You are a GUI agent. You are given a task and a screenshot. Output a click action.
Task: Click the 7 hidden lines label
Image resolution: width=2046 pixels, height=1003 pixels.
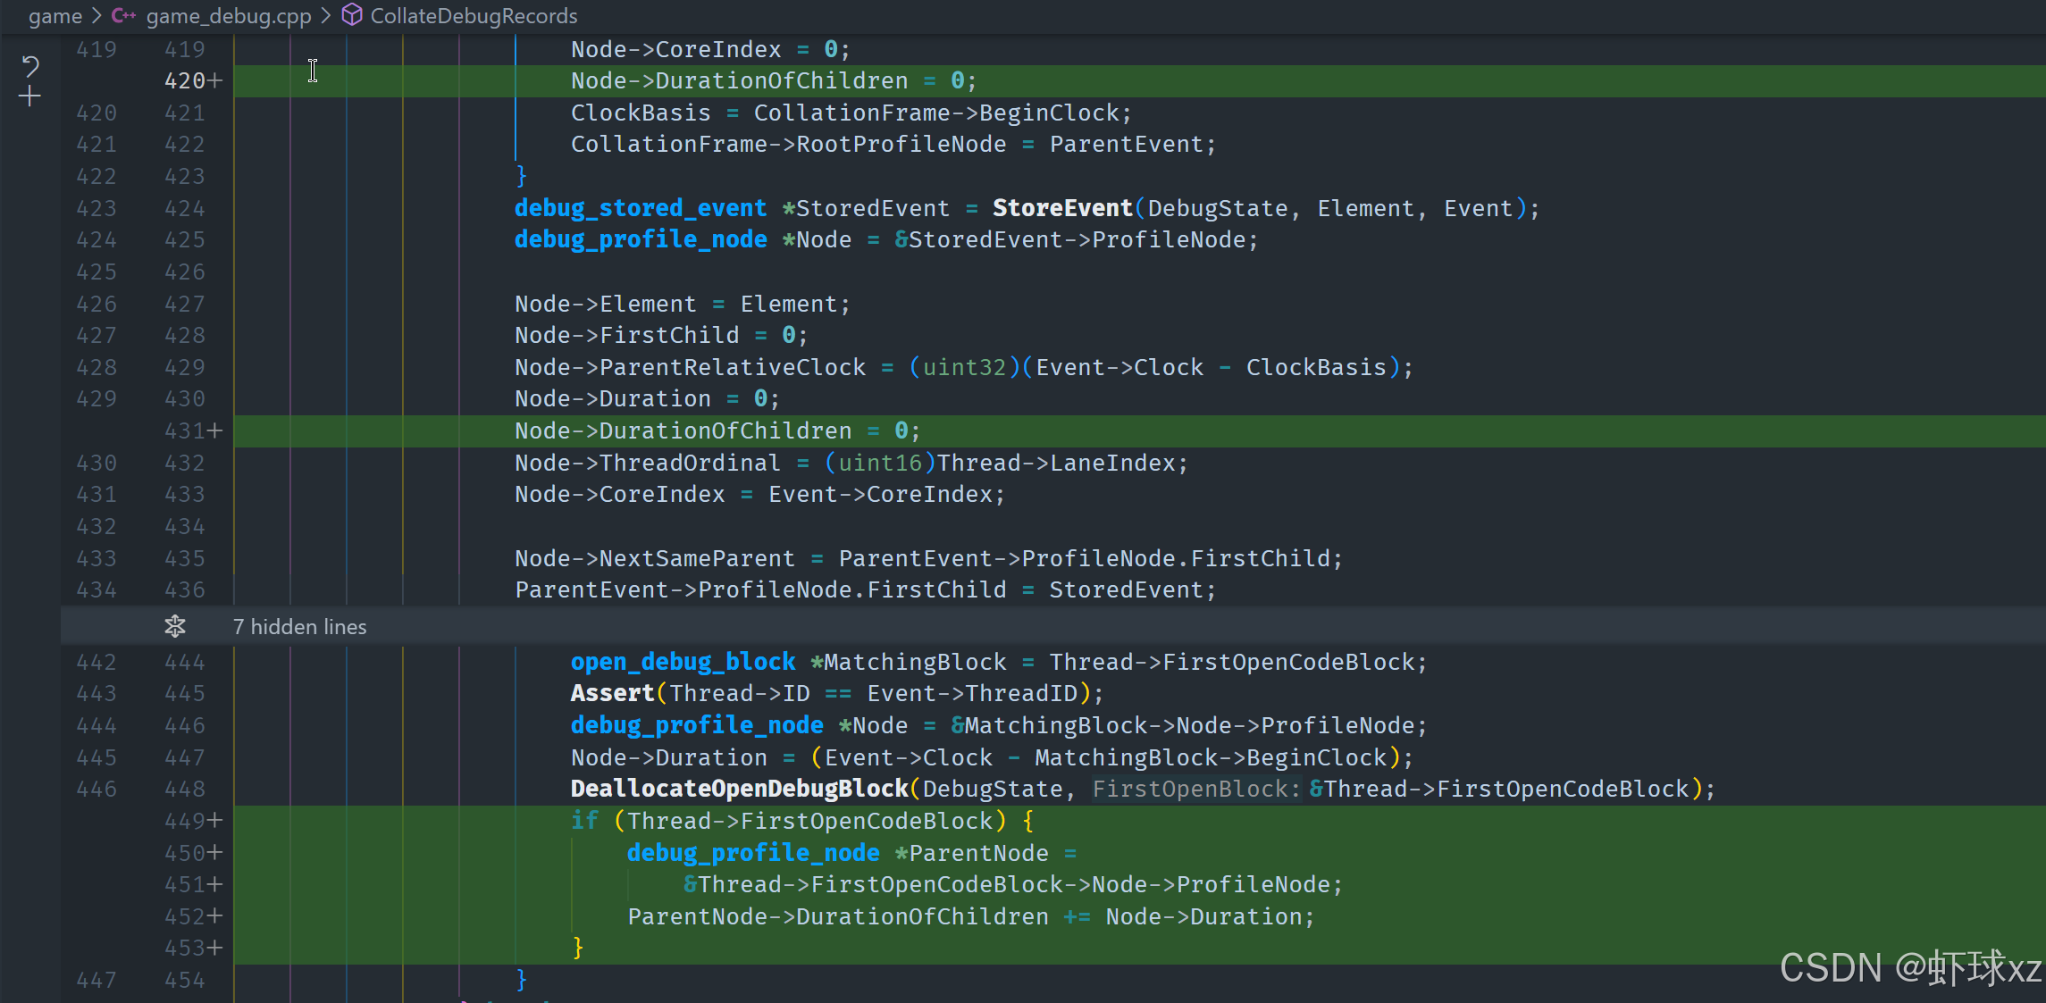(x=299, y=626)
